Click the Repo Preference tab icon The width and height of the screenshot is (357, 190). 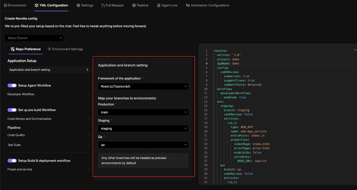[13, 49]
